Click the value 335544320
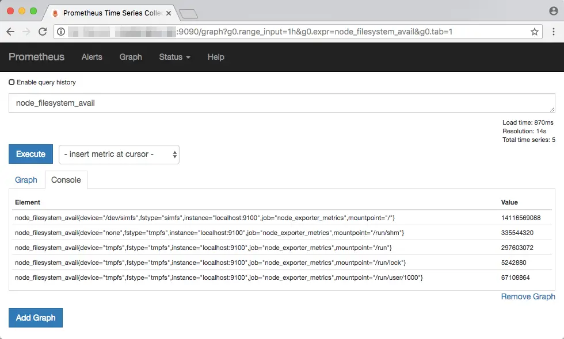 click(x=517, y=233)
